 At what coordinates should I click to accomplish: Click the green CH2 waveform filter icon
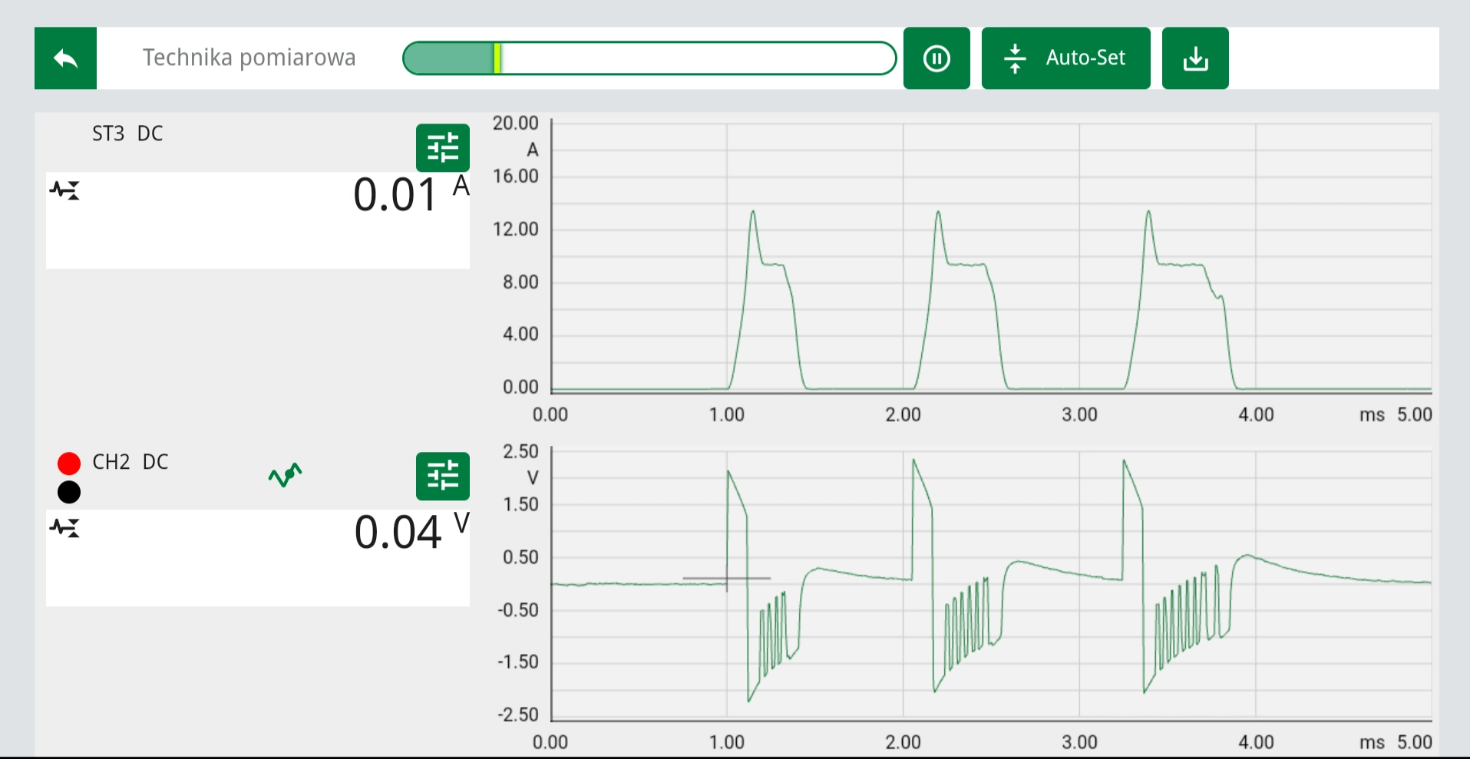285,476
